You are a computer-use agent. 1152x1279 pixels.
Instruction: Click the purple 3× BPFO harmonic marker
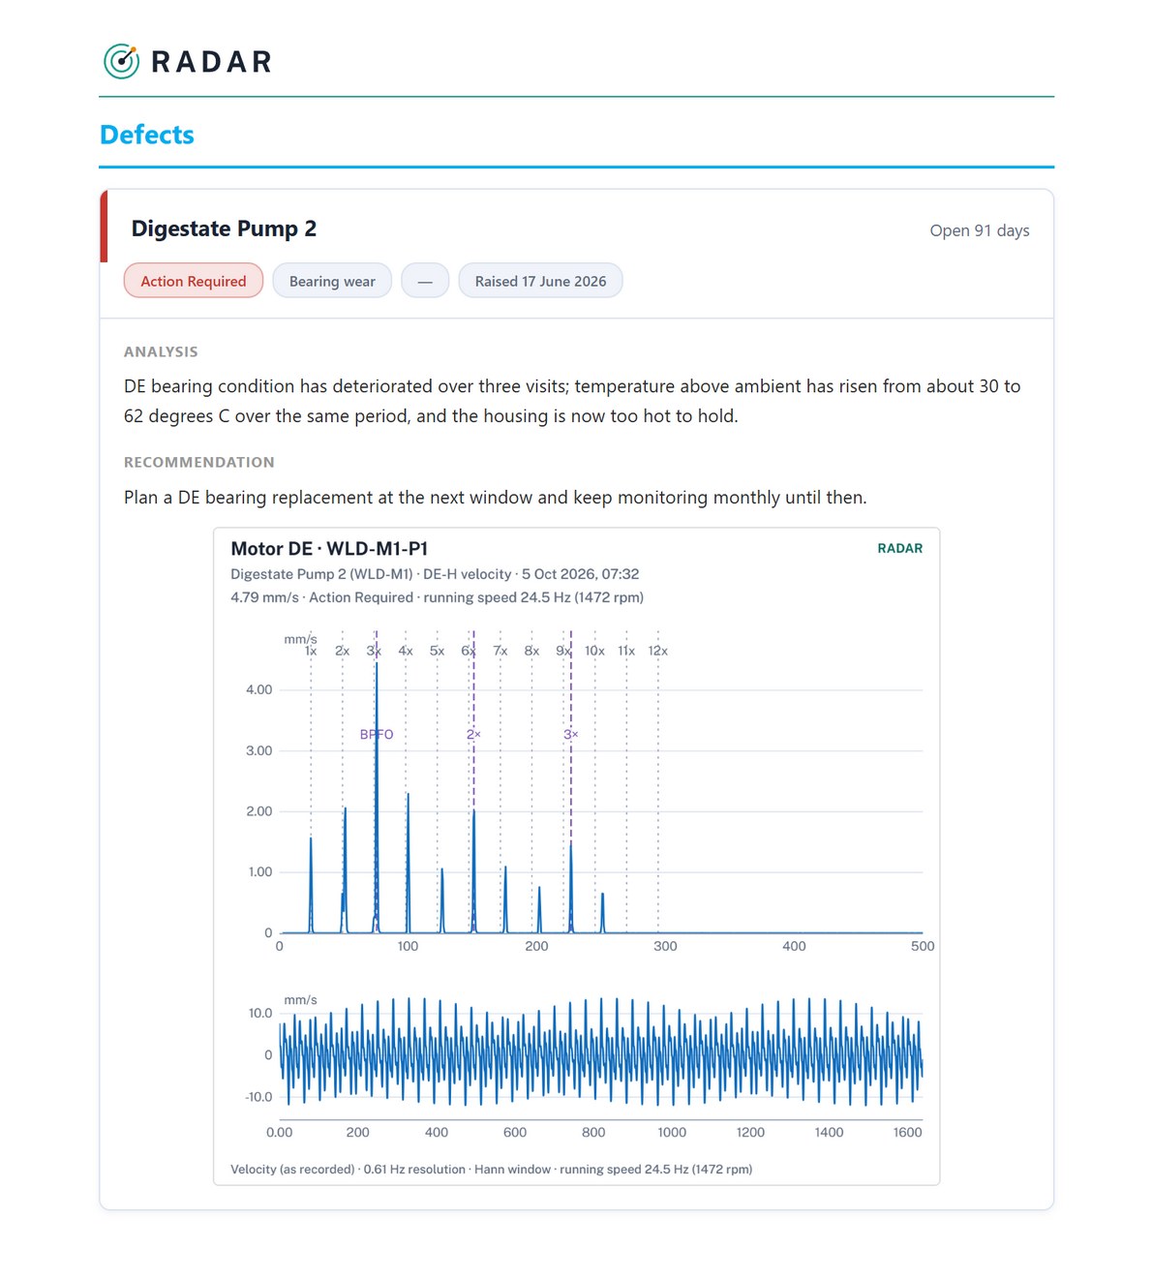[571, 734]
